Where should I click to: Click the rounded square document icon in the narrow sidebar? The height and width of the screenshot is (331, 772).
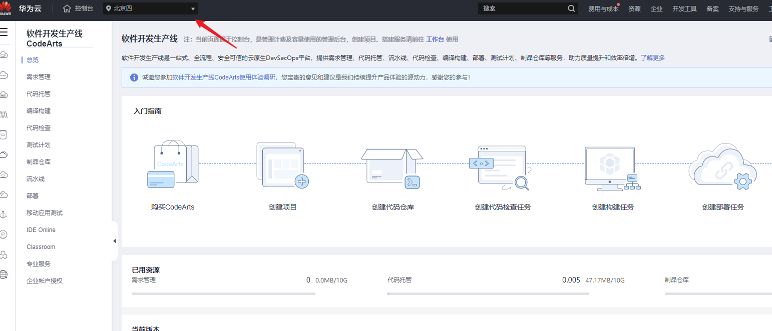click(4, 134)
